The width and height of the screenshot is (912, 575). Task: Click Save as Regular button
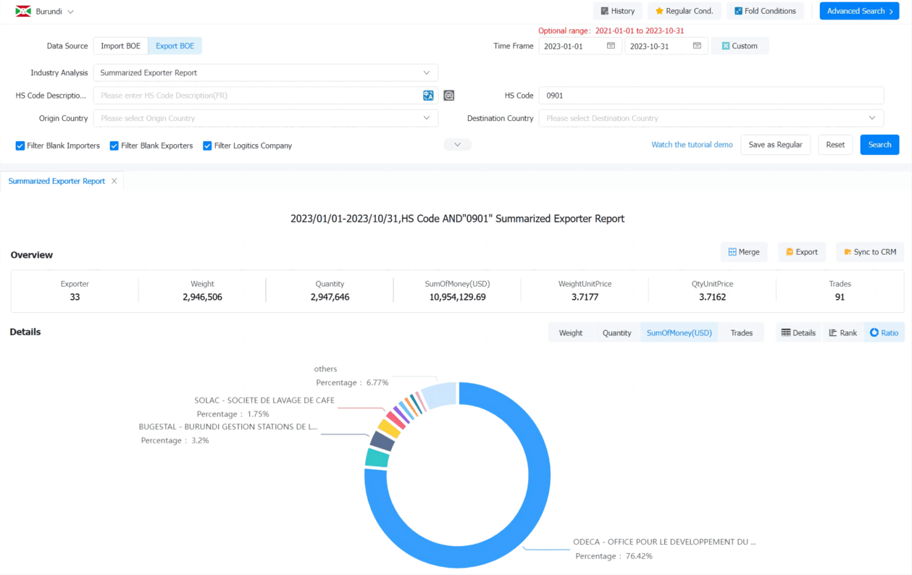[775, 145]
